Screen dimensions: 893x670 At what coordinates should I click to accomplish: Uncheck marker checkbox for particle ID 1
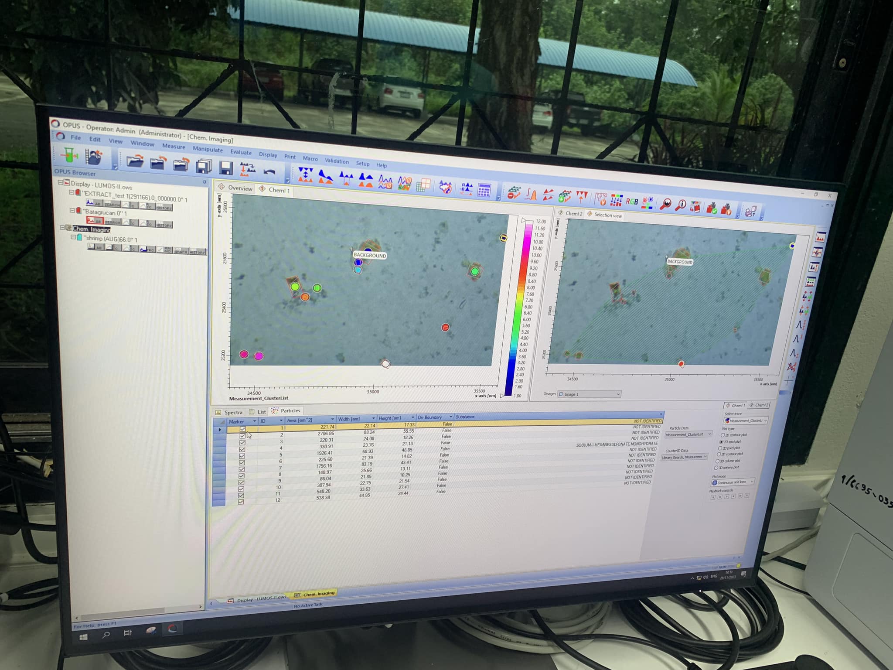pos(243,429)
